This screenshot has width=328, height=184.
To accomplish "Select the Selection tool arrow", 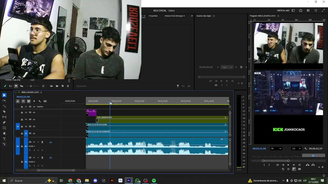I will [4, 95].
